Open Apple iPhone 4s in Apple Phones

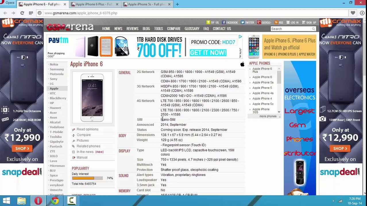click(263, 93)
